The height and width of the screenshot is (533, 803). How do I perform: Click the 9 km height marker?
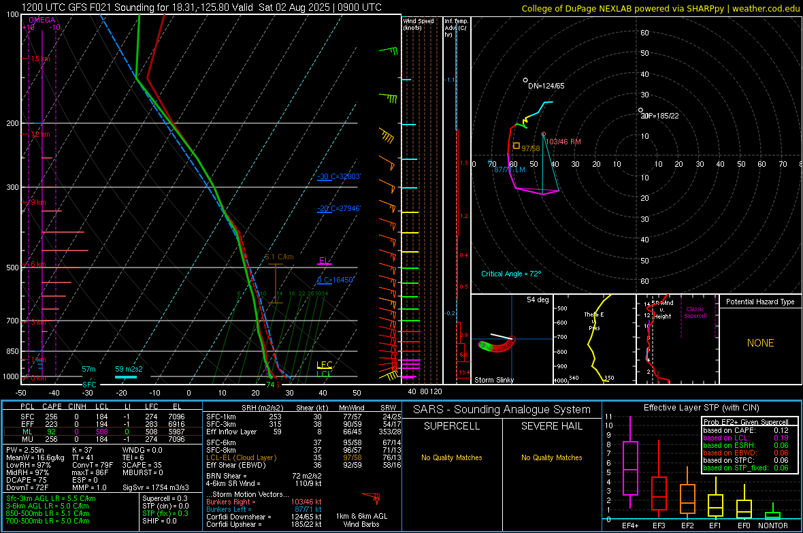click(38, 202)
